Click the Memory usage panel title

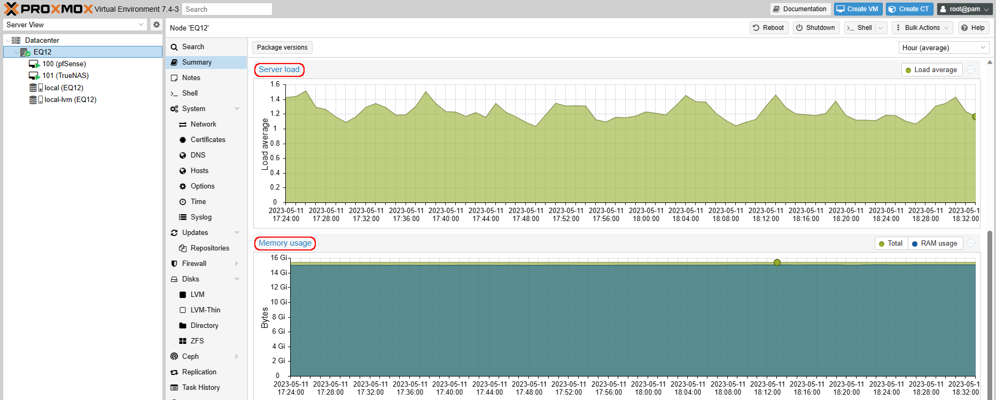285,243
